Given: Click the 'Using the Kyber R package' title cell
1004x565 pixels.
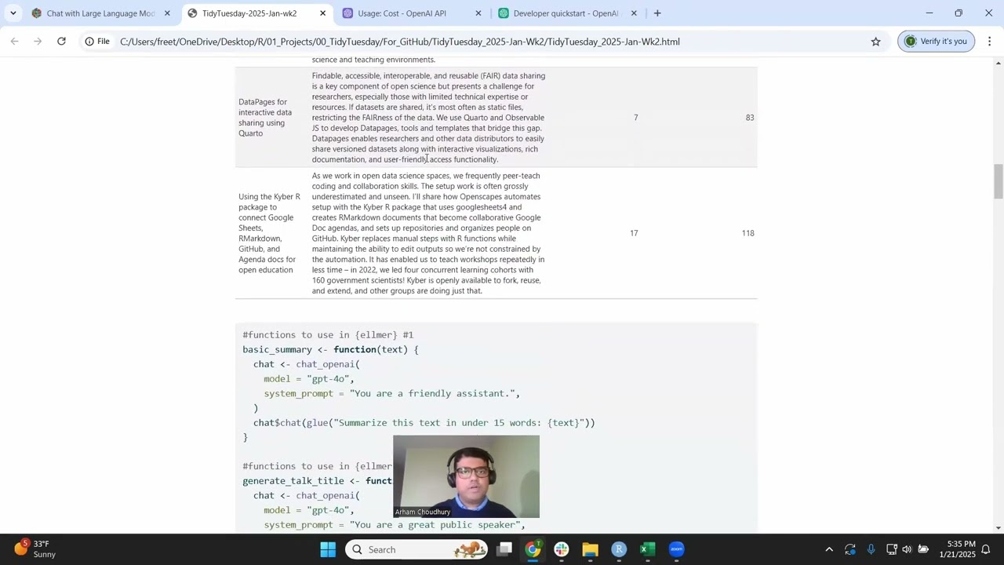Looking at the screenshot, I should pos(269,233).
